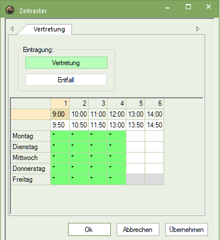Switch to the Vertretung tab
Screen dimensions: 220x240
pyautogui.click(x=49, y=29)
